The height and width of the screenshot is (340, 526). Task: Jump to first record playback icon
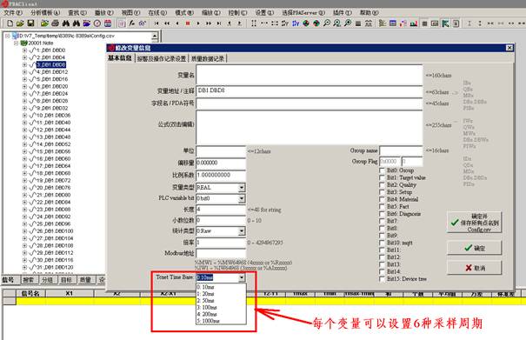pyautogui.click(x=156, y=23)
